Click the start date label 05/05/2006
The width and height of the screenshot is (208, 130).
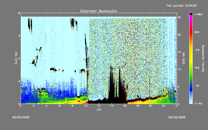click(21, 117)
